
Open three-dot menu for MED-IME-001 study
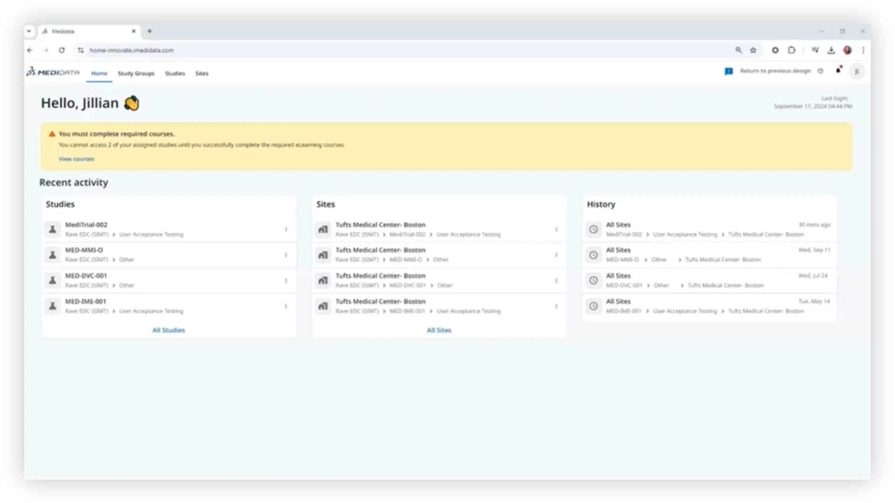[x=286, y=306]
